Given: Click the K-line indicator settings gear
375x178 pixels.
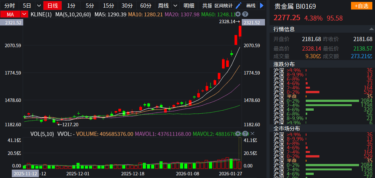Looking at the screenshot, I should pos(238,14).
